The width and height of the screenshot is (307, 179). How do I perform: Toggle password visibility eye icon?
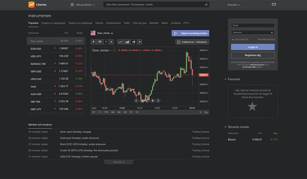tap(272, 33)
